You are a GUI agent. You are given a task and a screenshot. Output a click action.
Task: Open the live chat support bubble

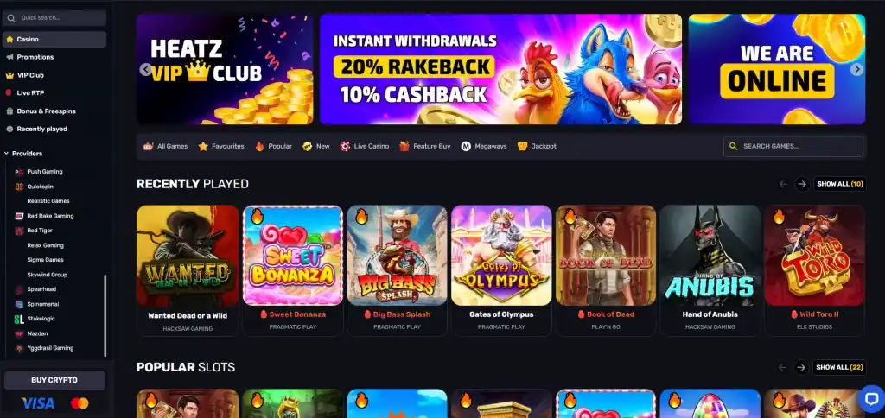click(x=870, y=398)
